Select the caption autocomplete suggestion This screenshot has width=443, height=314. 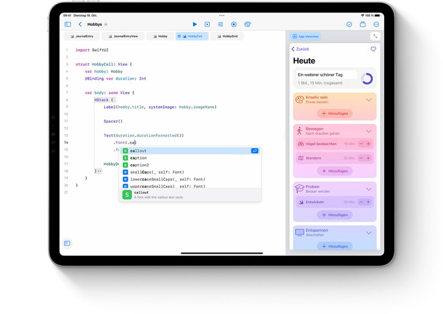click(x=137, y=158)
